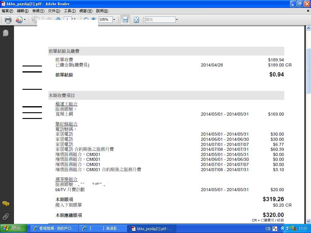
Task: Click the Windows 開始 Start button
Action: point(13,228)
